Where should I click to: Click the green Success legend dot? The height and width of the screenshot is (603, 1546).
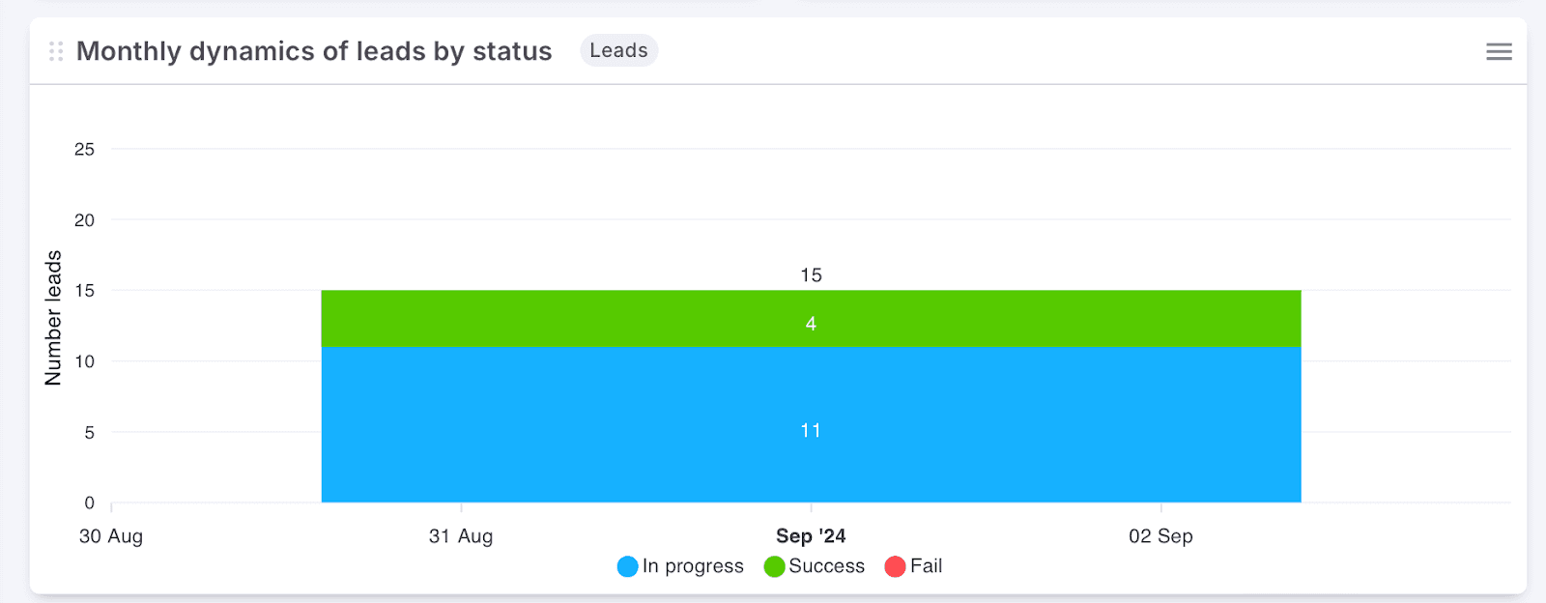(x=774, y=566)
